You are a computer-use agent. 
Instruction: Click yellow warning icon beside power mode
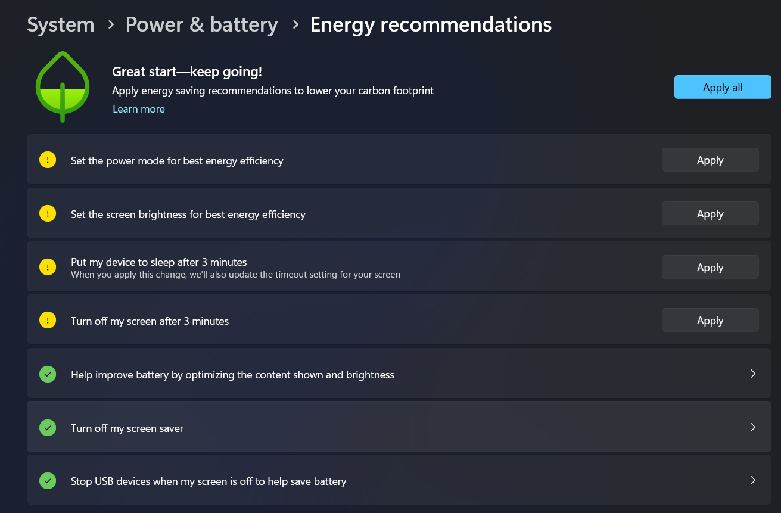point(48,160)
